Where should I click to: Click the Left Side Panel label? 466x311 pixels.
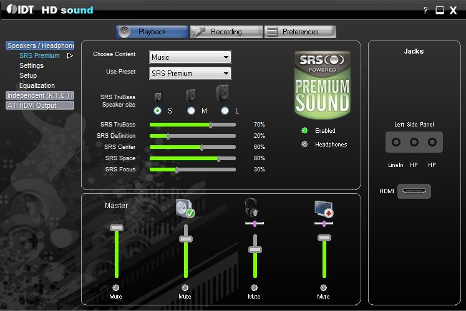414,125
